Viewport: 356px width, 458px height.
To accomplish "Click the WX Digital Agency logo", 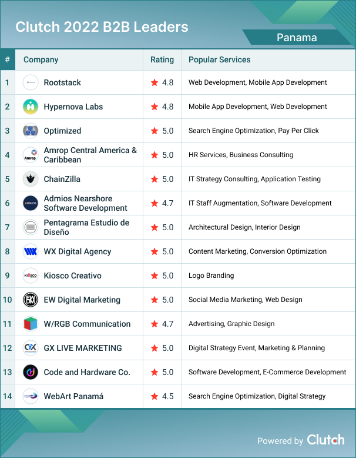I will click(x=31, y=251).
